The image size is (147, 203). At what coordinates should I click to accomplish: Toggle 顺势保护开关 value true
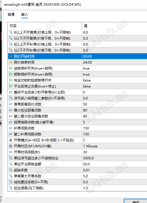pos(115,74)
